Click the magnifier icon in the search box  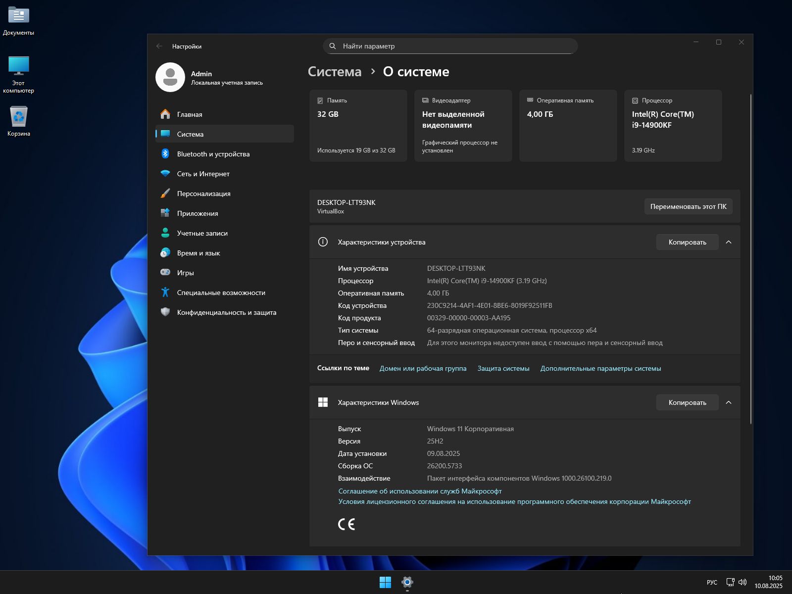pos(333,46)
